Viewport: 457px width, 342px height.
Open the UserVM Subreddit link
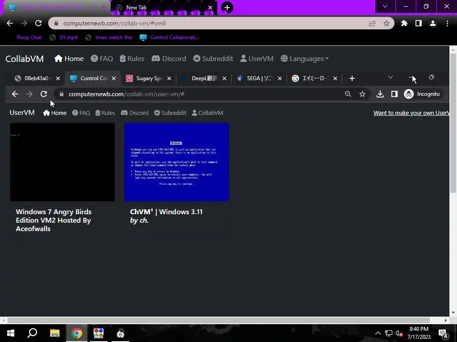click(170, 113)
